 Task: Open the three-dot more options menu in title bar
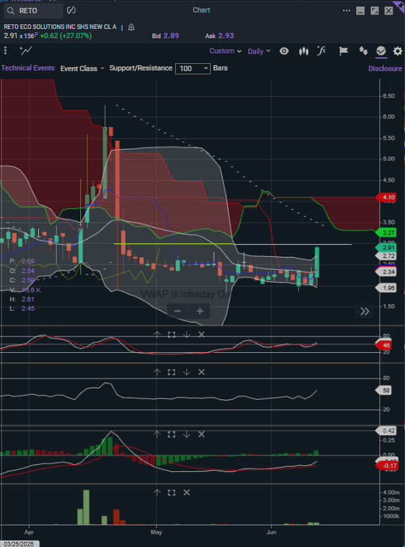346,11
